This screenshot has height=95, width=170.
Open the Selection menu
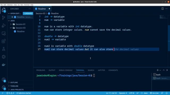pos(10,5)
